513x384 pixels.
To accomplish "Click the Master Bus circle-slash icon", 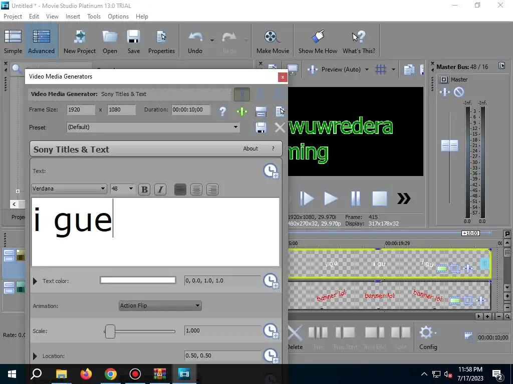I will click(x=459, y=92).
